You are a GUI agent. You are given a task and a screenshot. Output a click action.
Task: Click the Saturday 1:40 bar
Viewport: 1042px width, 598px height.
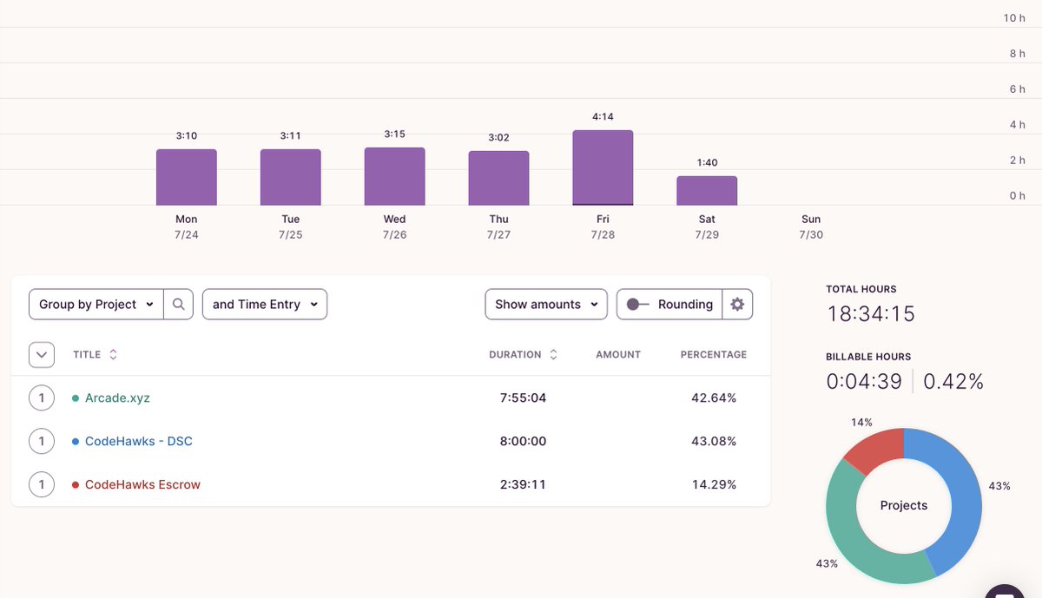707,191
